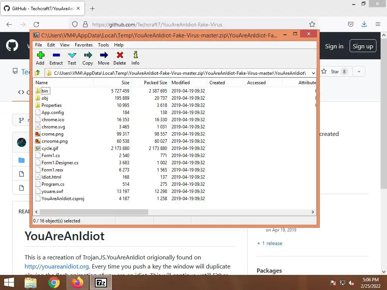The width and height of the screenshot is (387, 290).
Task: Click Firefox reload page icon
Action: pos(36,25)
